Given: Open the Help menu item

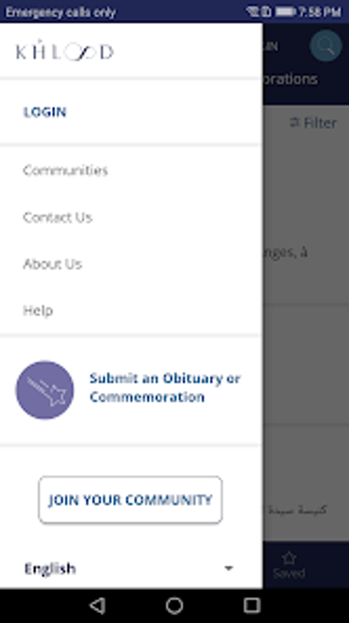Looking at the screenshot, I should tap(38, 310).
